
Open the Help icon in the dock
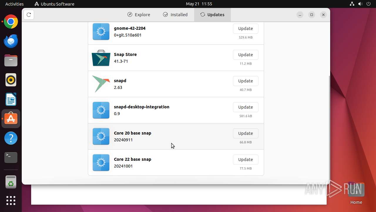coord(11,138)
